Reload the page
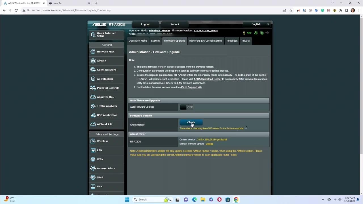Screen dimensions: 363x204 [x=16, y=10]
